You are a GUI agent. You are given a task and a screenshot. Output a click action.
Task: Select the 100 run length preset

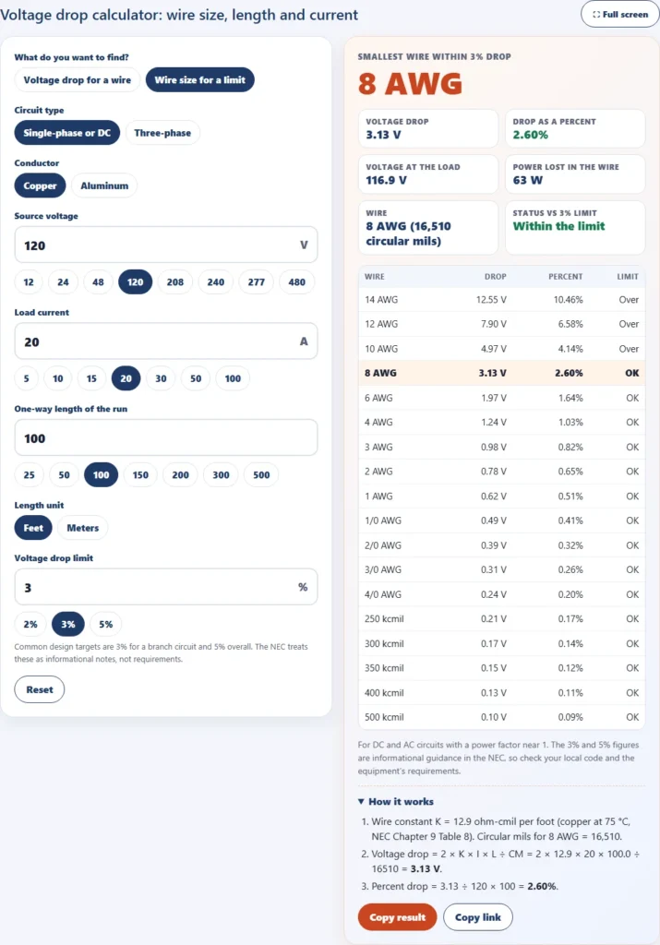coord(102,474)
